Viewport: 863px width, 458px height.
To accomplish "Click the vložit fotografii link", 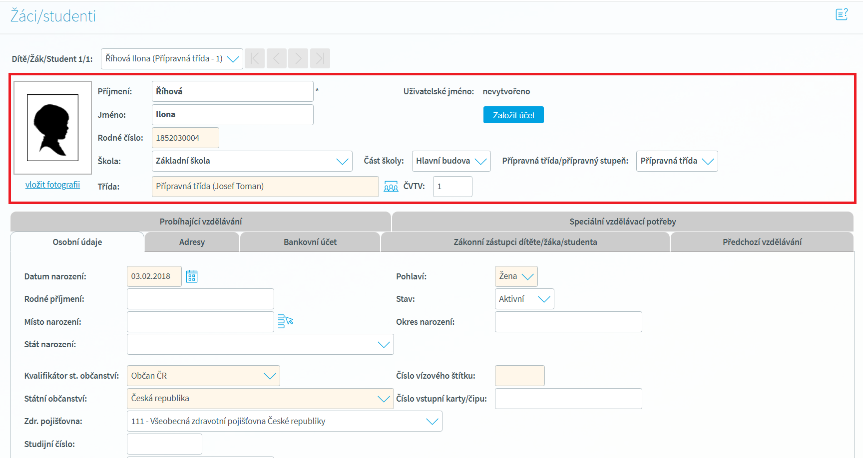I will [x=52, y=185].
